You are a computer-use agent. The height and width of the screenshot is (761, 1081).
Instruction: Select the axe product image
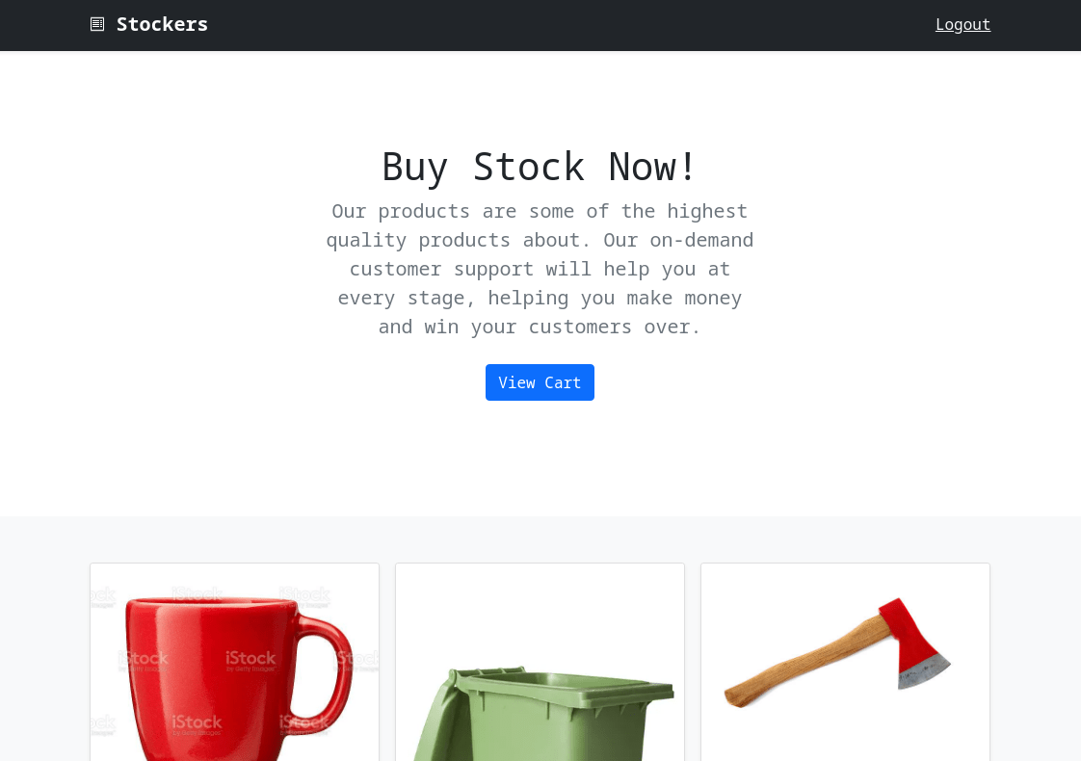pos(845,663)
